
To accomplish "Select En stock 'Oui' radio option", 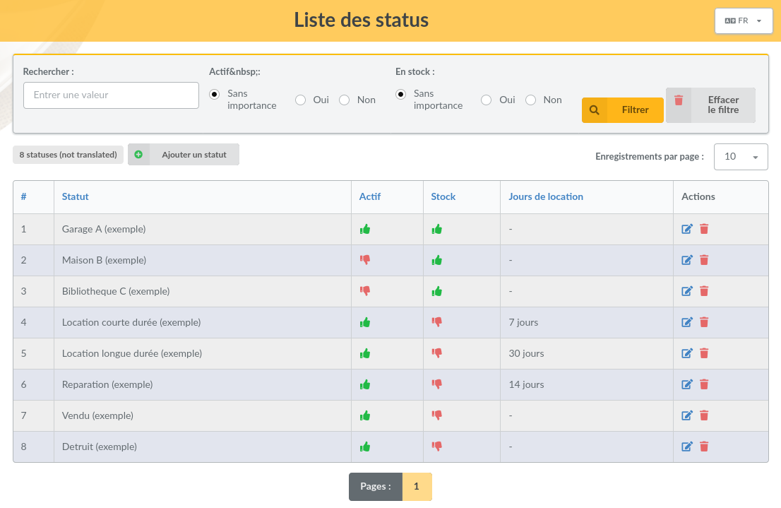I will coord(486,100).
